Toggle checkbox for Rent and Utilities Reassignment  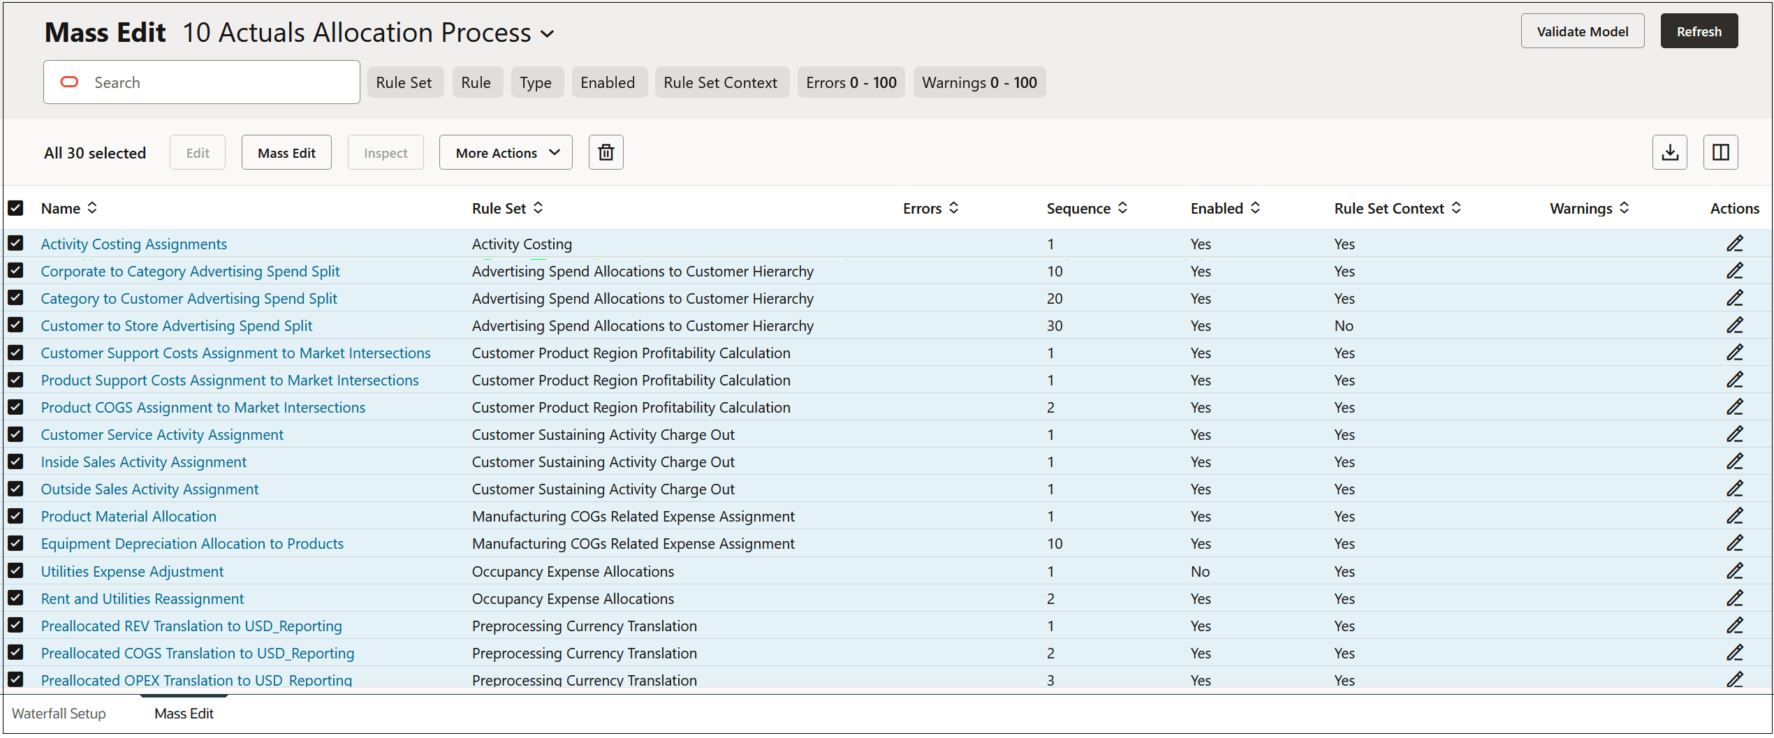(15, 598)
